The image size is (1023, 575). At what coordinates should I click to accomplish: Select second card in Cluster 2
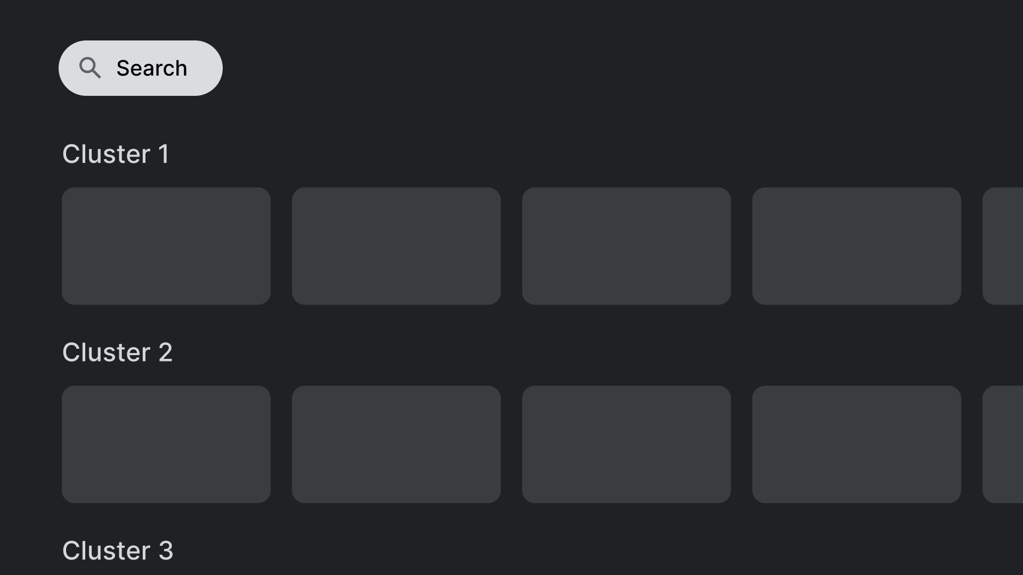click(x=396, y=443)
